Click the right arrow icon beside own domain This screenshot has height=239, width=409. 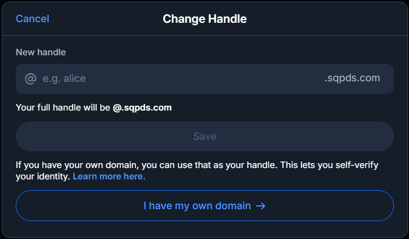point(261,206)
